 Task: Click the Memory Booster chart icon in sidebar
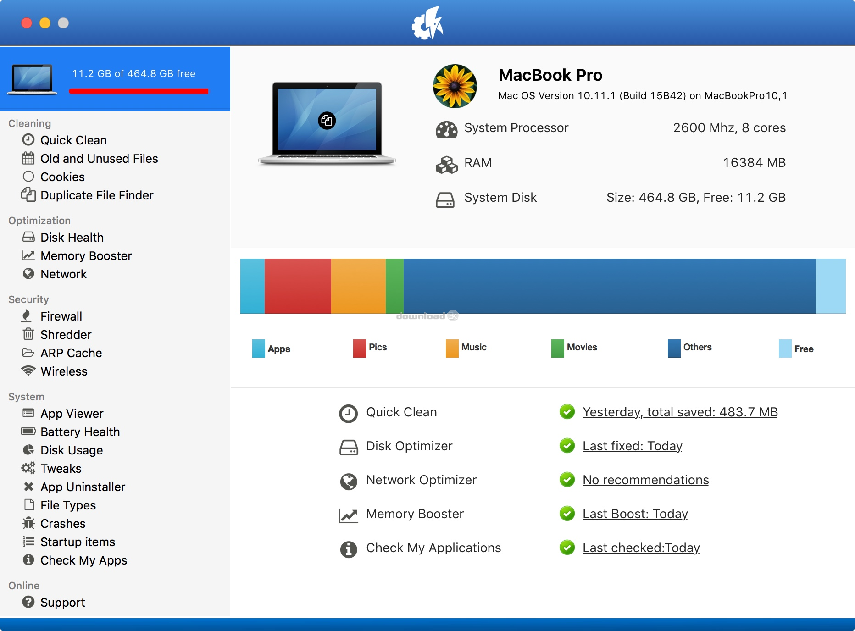tap(28, 255)
